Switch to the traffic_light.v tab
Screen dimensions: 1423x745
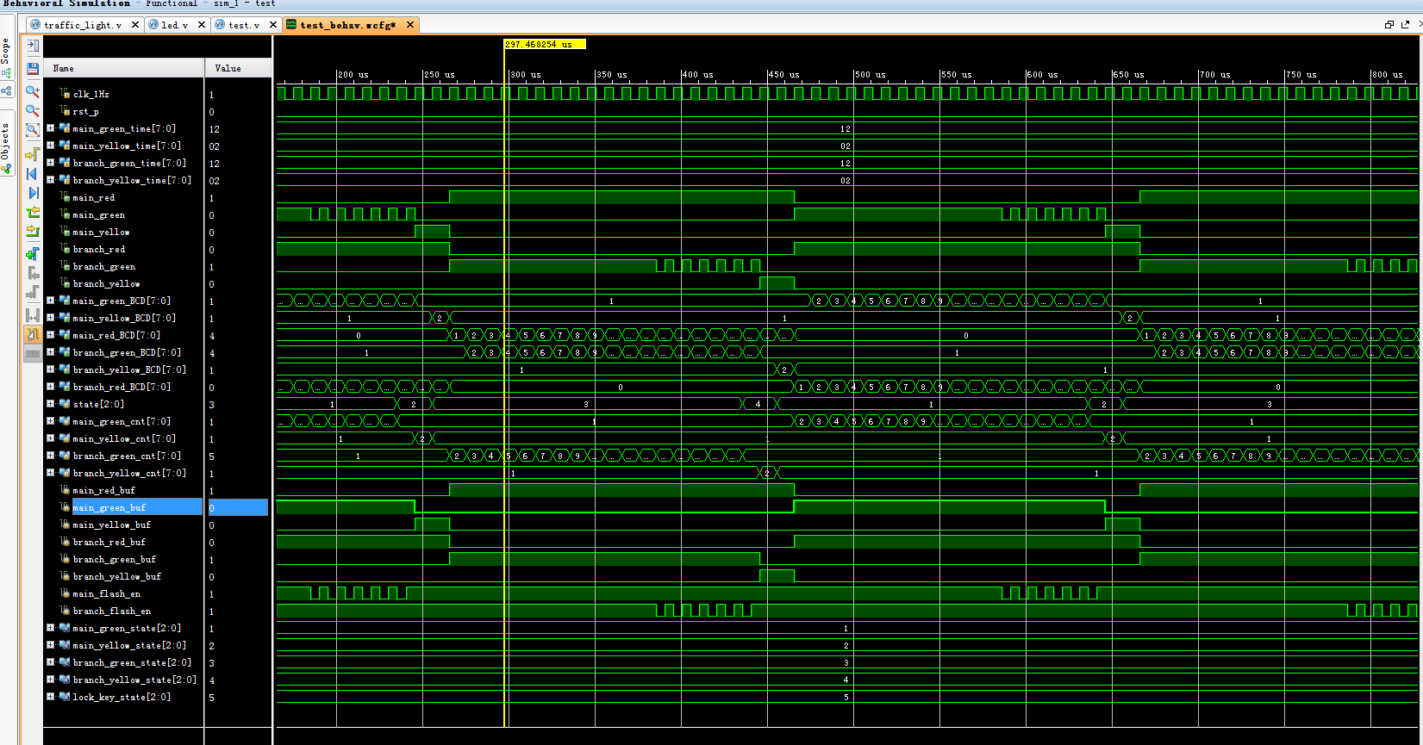[x=83, y=25]
